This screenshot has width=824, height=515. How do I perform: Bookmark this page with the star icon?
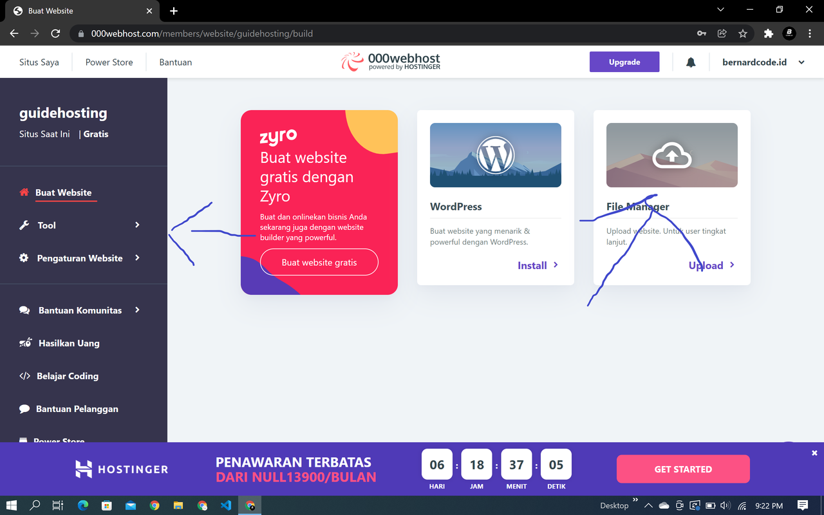(743, 33)
